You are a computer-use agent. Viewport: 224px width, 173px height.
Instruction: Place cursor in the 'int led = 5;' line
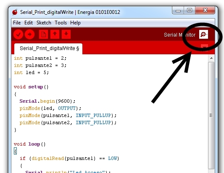click(x=31, y=72)
